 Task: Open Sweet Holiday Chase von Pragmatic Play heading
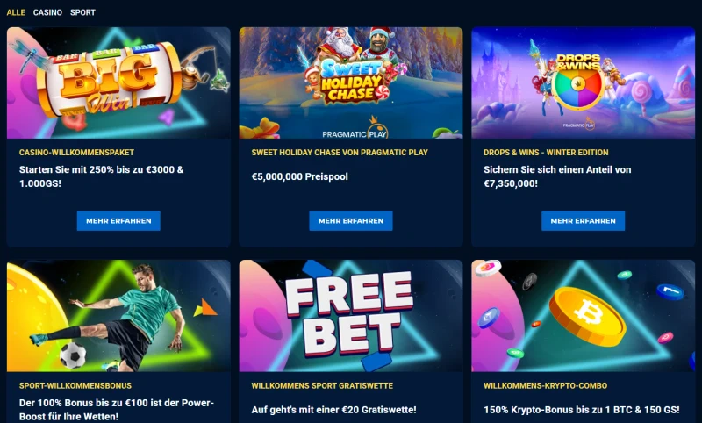point(340,153)
